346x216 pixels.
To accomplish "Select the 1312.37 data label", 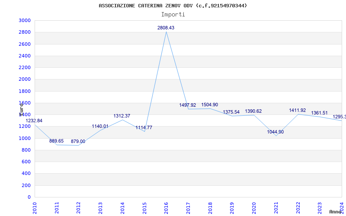I will click(x=122, y=116).
